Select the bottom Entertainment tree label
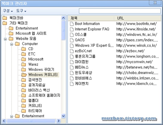Screen dimensions: 163x125 [33, 116]
